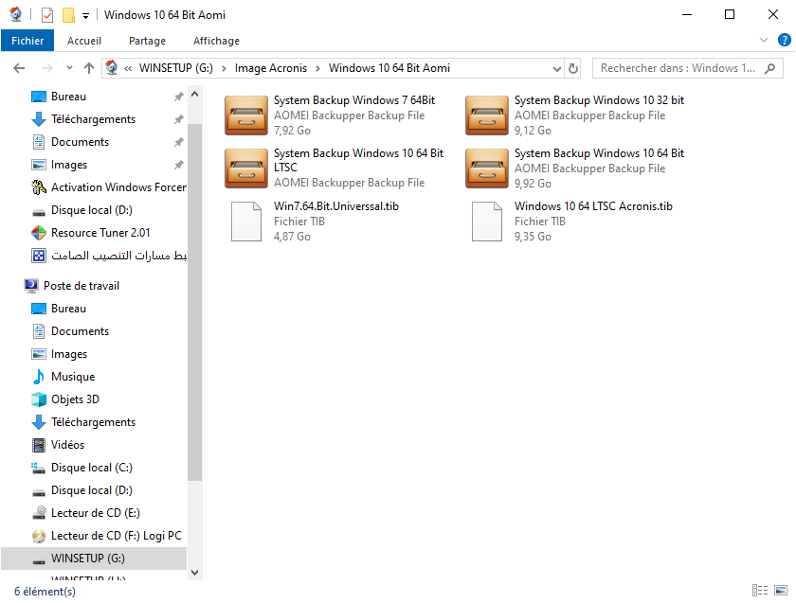Click the window system icon in title bar
The image size is (796, 603).
pos(16,15)
